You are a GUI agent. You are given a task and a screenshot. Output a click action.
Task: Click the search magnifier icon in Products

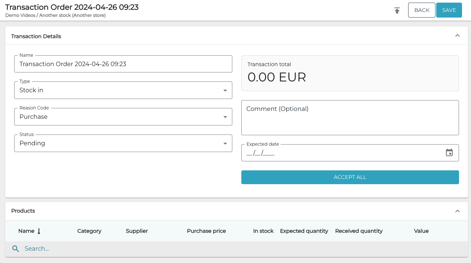(x=15, y=248)
